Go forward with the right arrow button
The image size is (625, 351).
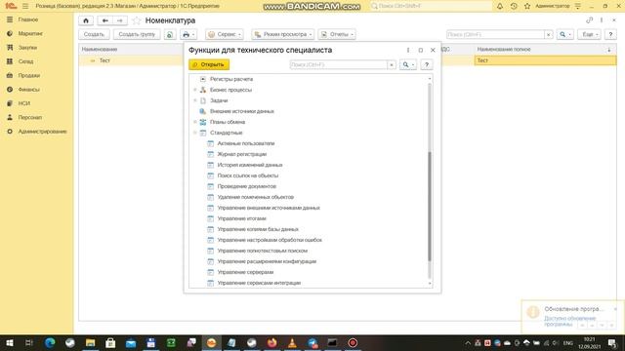[x=119, y=20]
